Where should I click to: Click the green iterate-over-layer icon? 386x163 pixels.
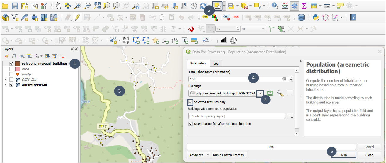coord(270,94)
